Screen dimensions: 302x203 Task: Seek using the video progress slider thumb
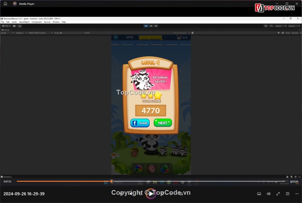click(x=112, y=181)
